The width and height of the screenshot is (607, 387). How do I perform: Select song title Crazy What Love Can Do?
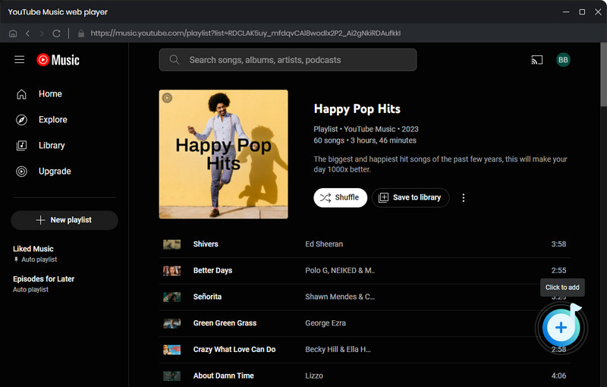(x=234, y=350)
